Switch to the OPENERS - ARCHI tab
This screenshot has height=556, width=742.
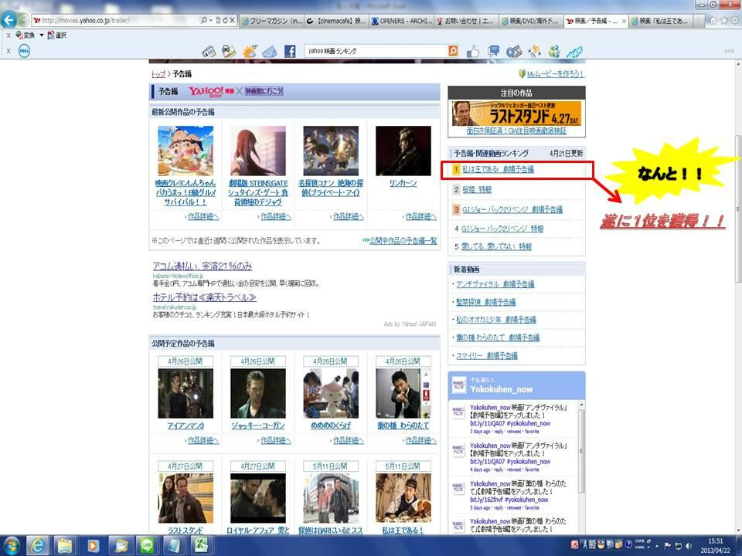tap(401, 21)
